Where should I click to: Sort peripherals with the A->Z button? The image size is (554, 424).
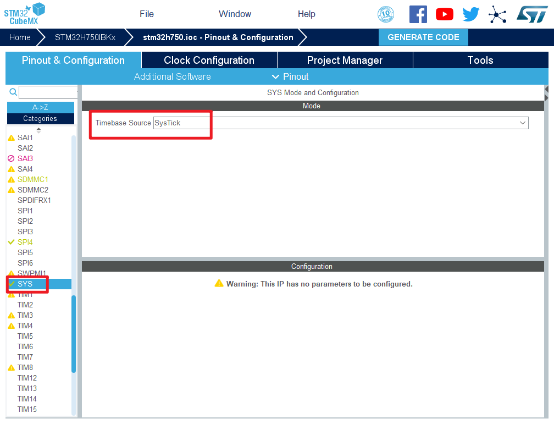click(x=40, y=107)
